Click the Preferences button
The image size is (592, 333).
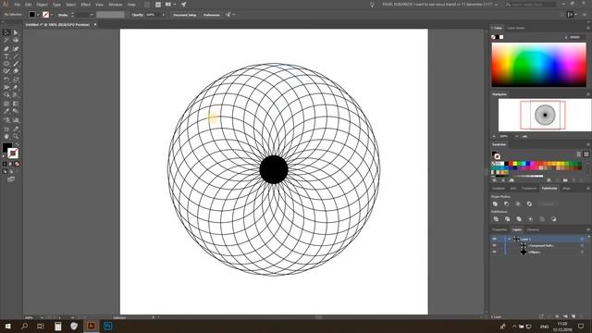click(x=212, y=15)
